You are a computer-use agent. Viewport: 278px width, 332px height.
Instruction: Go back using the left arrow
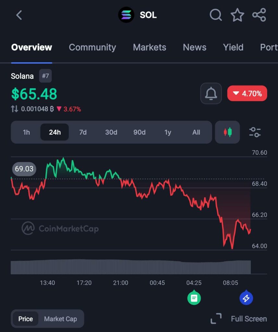(19, 15)
